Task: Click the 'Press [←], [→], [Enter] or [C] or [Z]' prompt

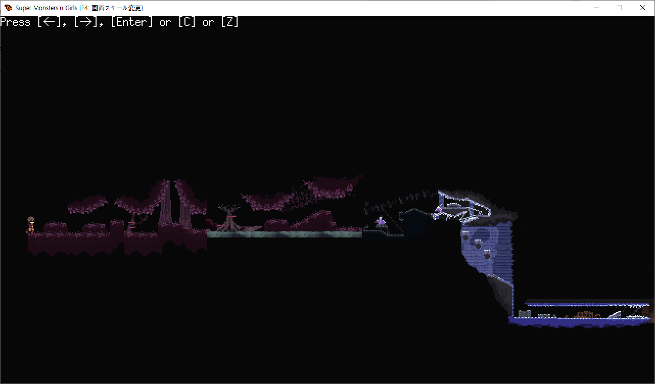Action: coord(120,22)
